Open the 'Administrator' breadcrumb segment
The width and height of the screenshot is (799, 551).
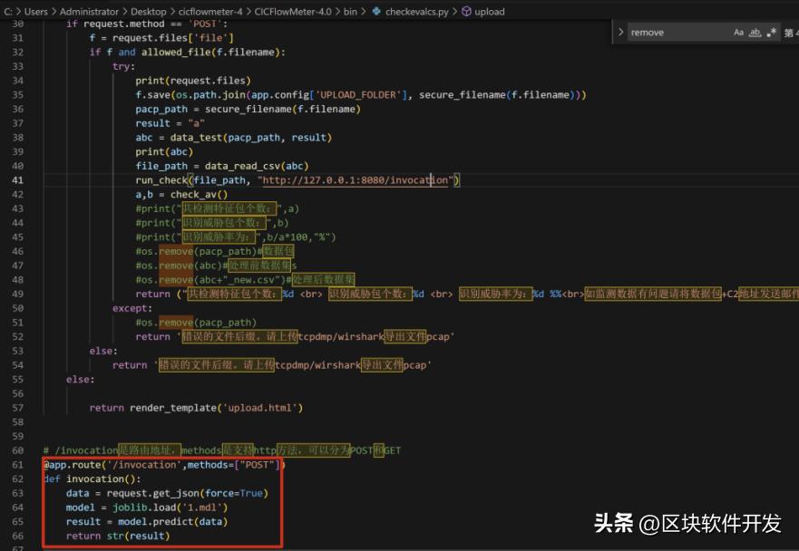click(89, 12)
